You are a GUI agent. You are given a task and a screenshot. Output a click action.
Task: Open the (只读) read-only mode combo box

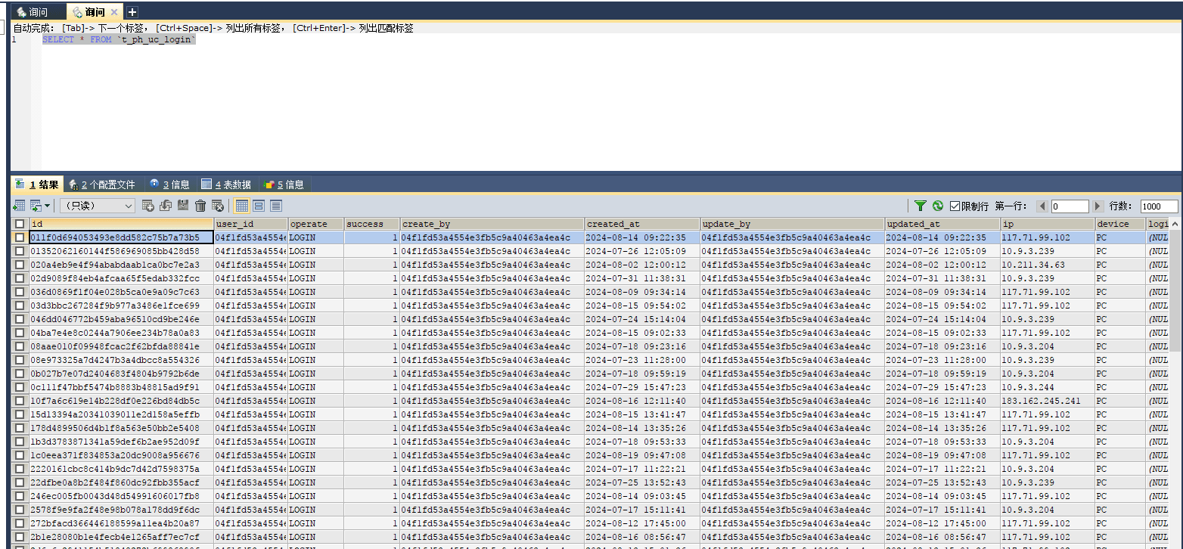[x=98, y=206]
